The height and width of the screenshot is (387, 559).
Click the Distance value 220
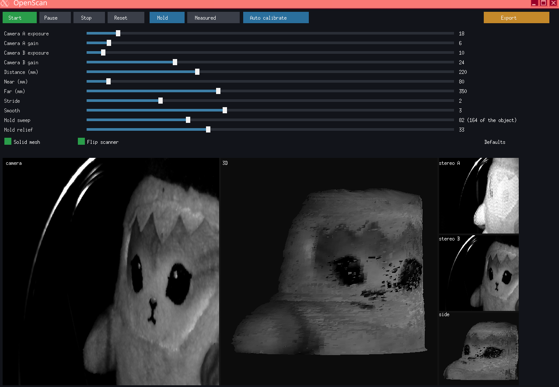[x=463, y=72]
